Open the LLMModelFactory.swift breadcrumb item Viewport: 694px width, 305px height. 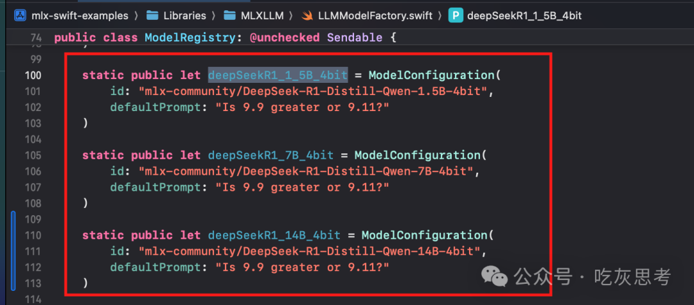click(375, 16)
